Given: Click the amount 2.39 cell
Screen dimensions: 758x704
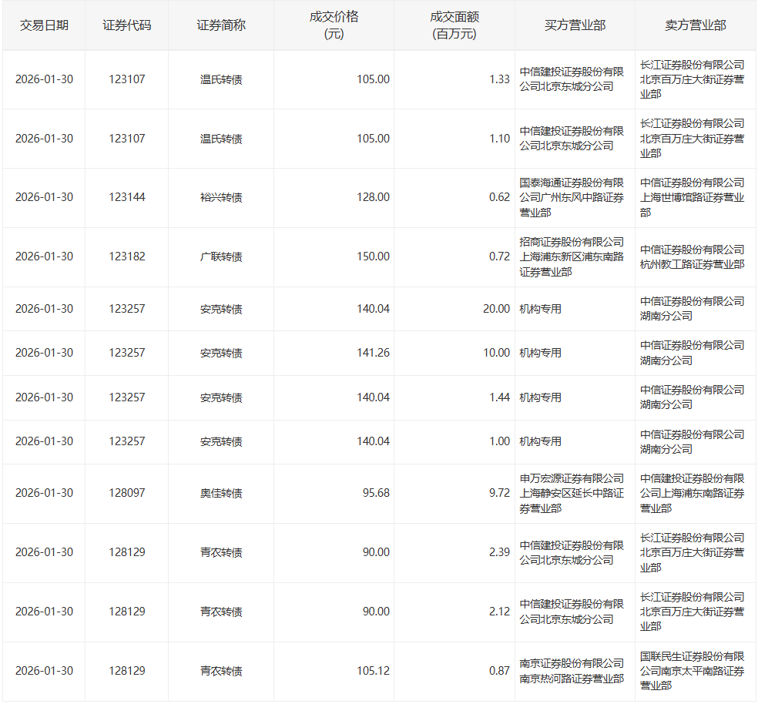Looking at the screenshot, I should 454,552.
